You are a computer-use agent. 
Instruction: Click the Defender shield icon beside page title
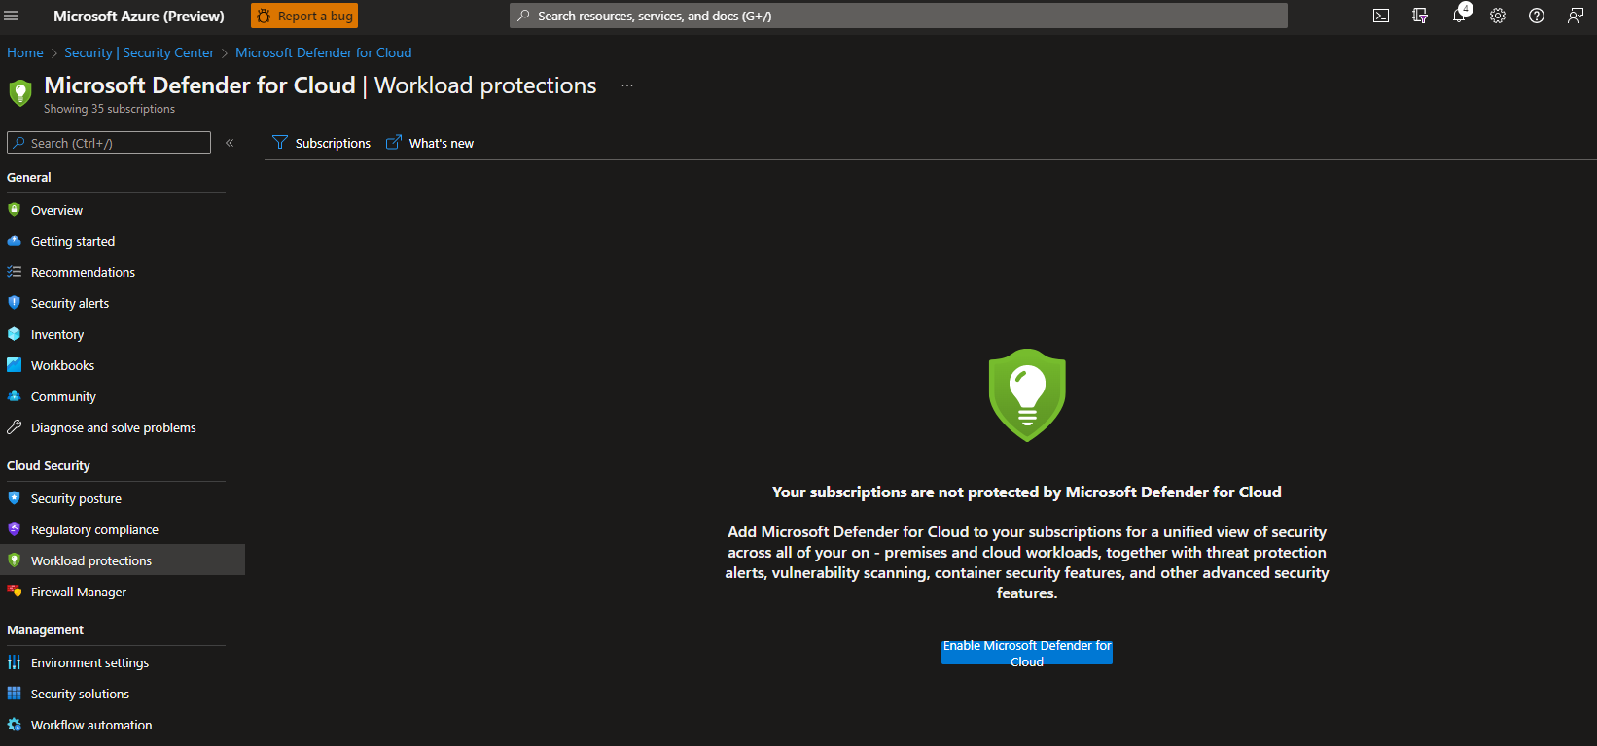point(20,92)
